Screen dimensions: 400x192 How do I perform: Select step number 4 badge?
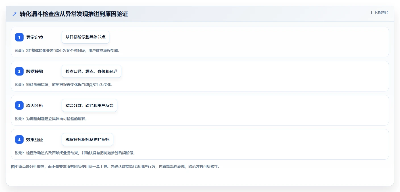19,139
